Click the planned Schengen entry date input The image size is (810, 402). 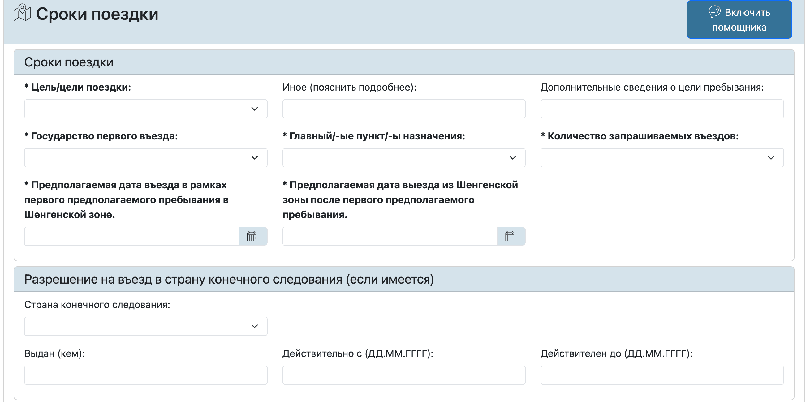tap(131, 236)
